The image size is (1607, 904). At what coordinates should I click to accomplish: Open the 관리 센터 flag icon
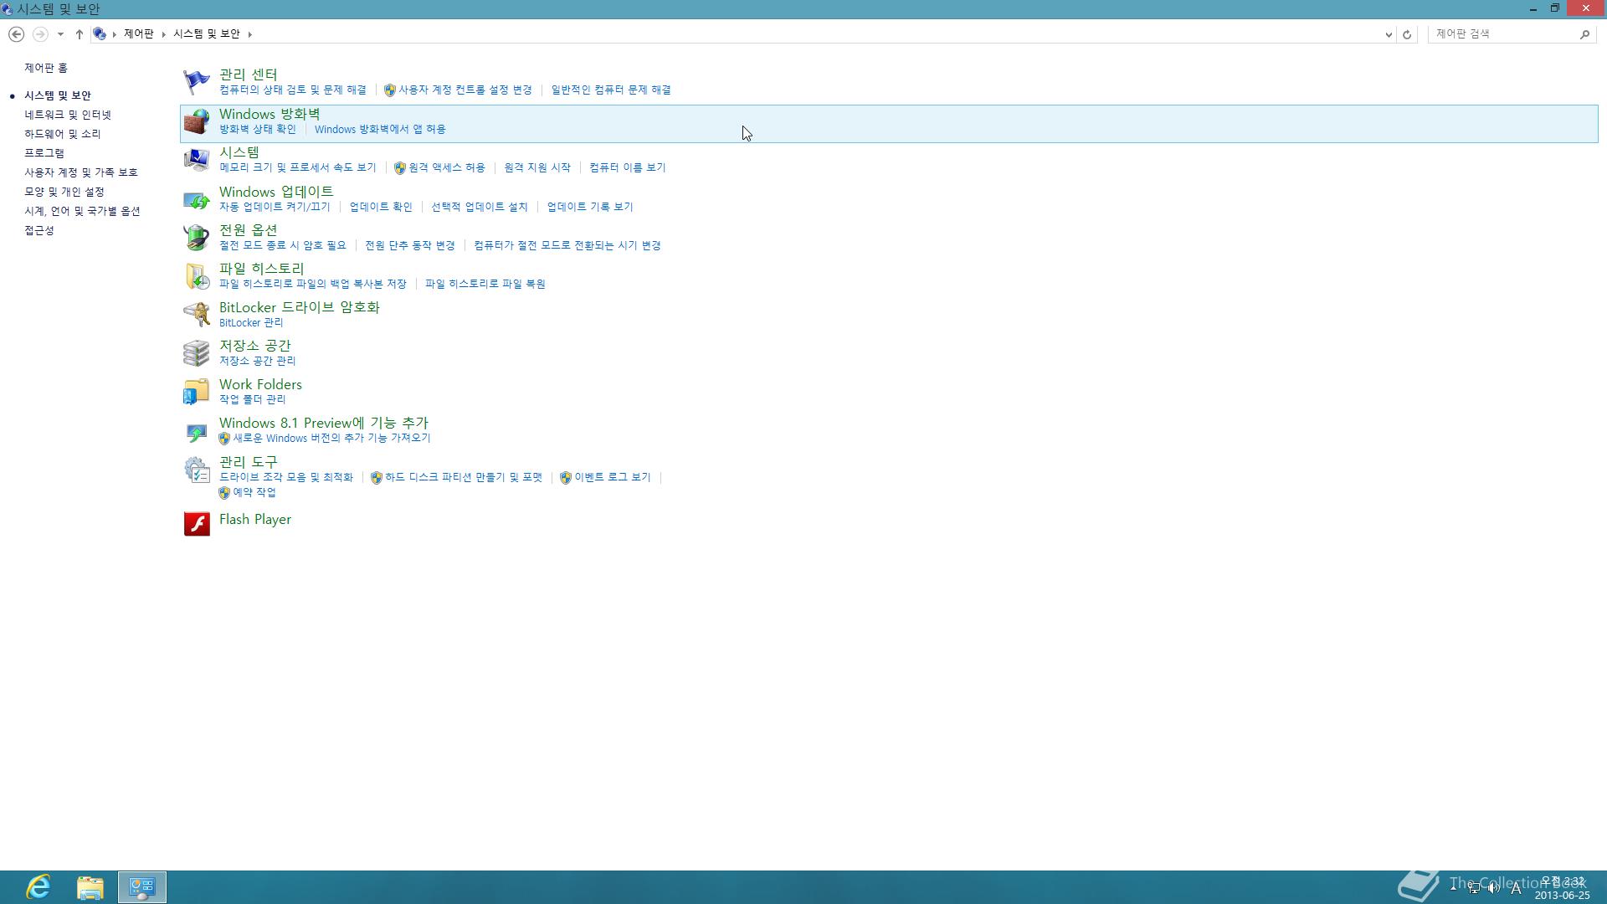click(197, 82)
